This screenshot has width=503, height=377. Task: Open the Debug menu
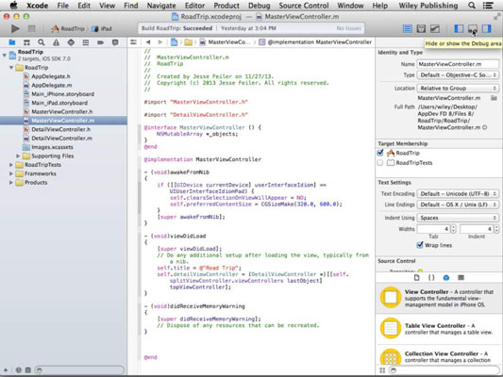260,6
